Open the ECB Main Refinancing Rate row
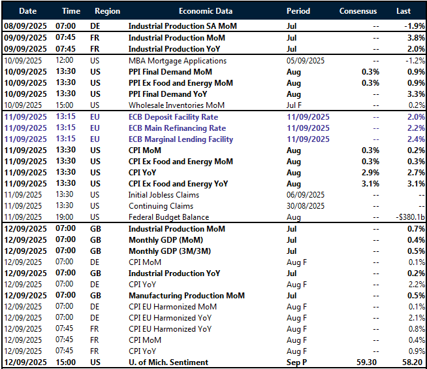This screenshot has height=369, width=427. tap(177, 128)
